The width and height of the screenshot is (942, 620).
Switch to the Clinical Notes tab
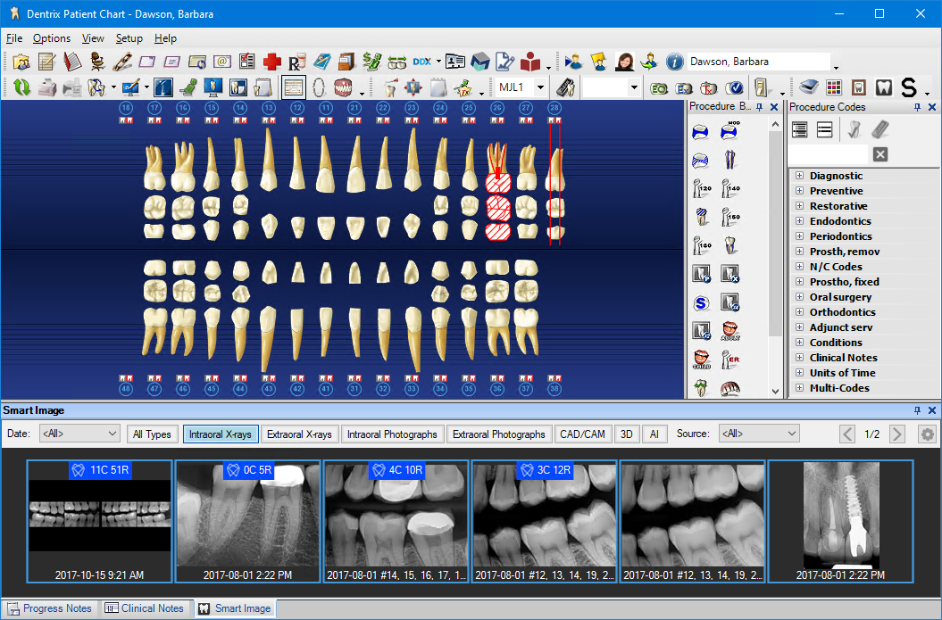(x=145, y=608)
